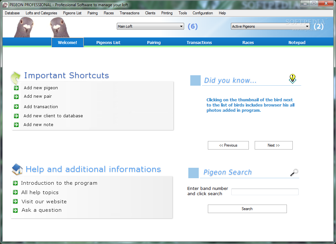Open Introduction to the program
This screenshot has height=244, width=336.
[x=59, y=183]
